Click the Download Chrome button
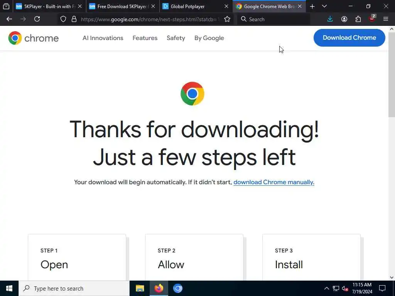 (x=349, y=38)
